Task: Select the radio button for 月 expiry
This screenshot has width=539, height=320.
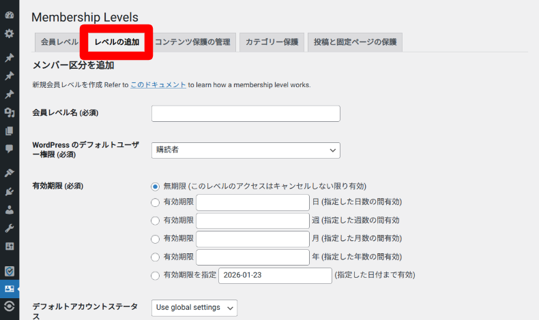Action: tap(155, 239)
